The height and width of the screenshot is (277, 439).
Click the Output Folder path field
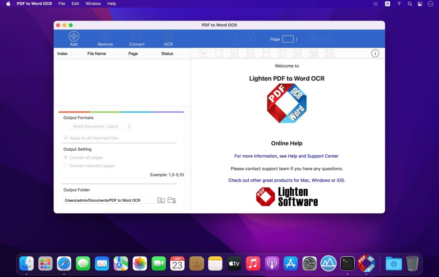point(109,200)
